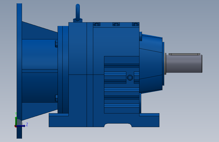The image size is (219, 142).
Task: Click the Z label of the coordinate triad
Action: point(27,124)
